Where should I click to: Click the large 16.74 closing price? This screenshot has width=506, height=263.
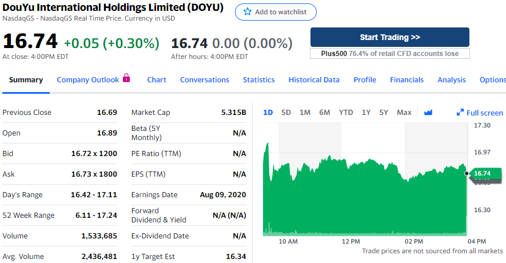pyautogui.click(x=30, y=41)
